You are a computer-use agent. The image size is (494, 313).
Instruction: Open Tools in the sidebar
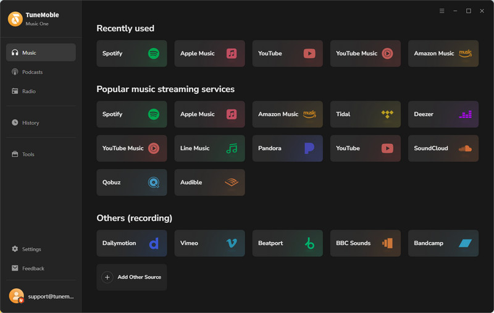[x=41, y=154]
